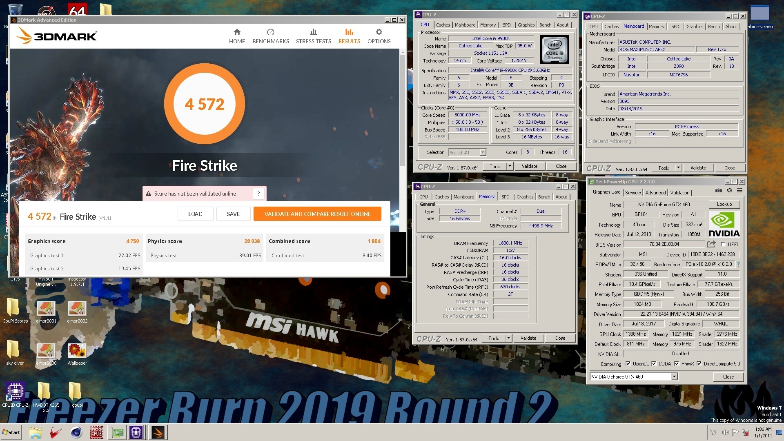This screenshot has width=784, height=441.
Task: Open the sky diver desktop folder
Action: click(15, 352)
